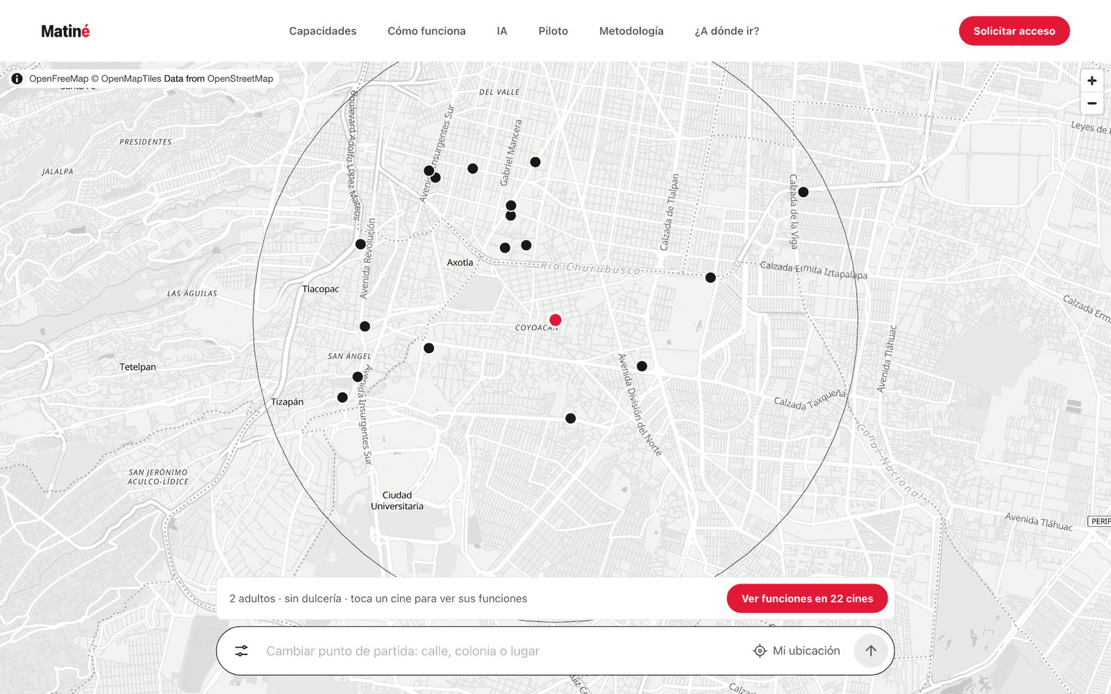Select cinema marker on Avenida División del Norte
Image resolution: width=1111 pixels, height=694 pixels.
tap(642, 366)
